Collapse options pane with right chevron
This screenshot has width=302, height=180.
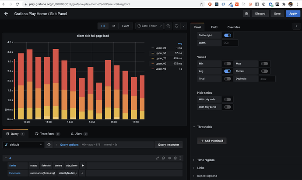pyautogui.click(x=296, y=26)
